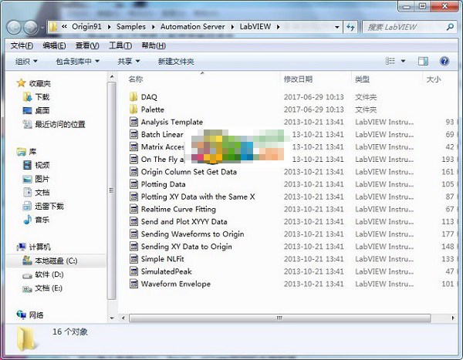
Task: Open Videos (视频) library
Action: [x=36, y=165]
